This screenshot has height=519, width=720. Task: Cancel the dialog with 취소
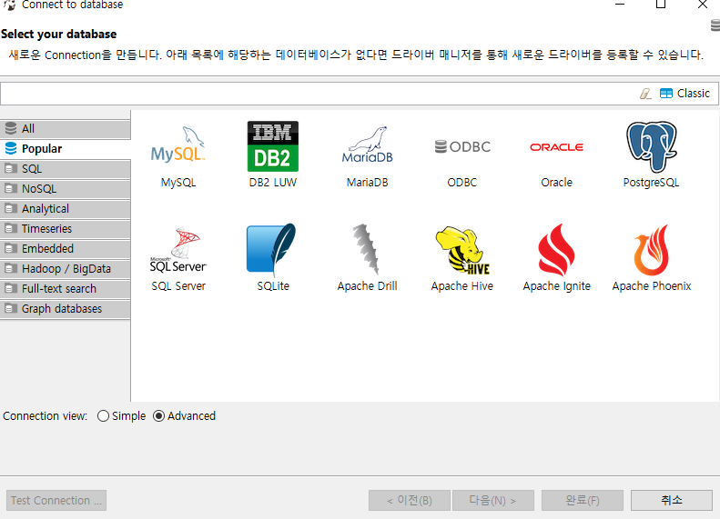pos(672,500)
